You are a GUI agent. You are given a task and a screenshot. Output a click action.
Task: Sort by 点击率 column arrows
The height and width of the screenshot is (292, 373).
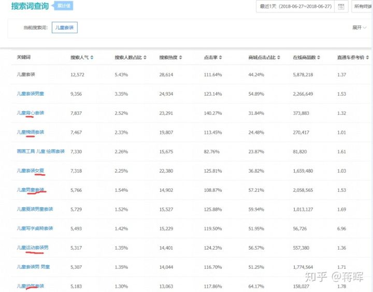tap(219, 57)
